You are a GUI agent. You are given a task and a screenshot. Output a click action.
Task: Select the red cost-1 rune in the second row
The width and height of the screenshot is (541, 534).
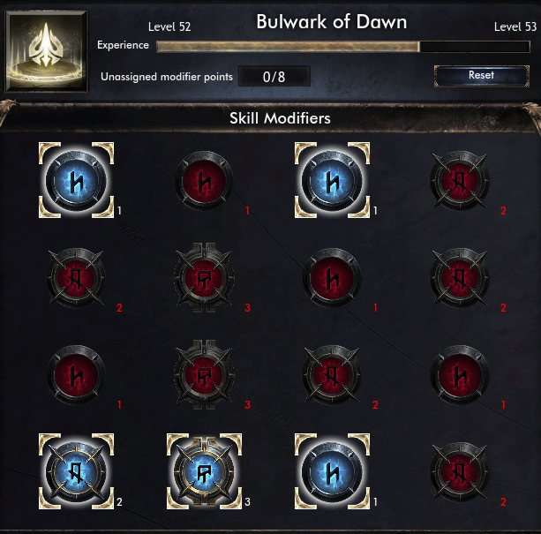click(332, 278)
